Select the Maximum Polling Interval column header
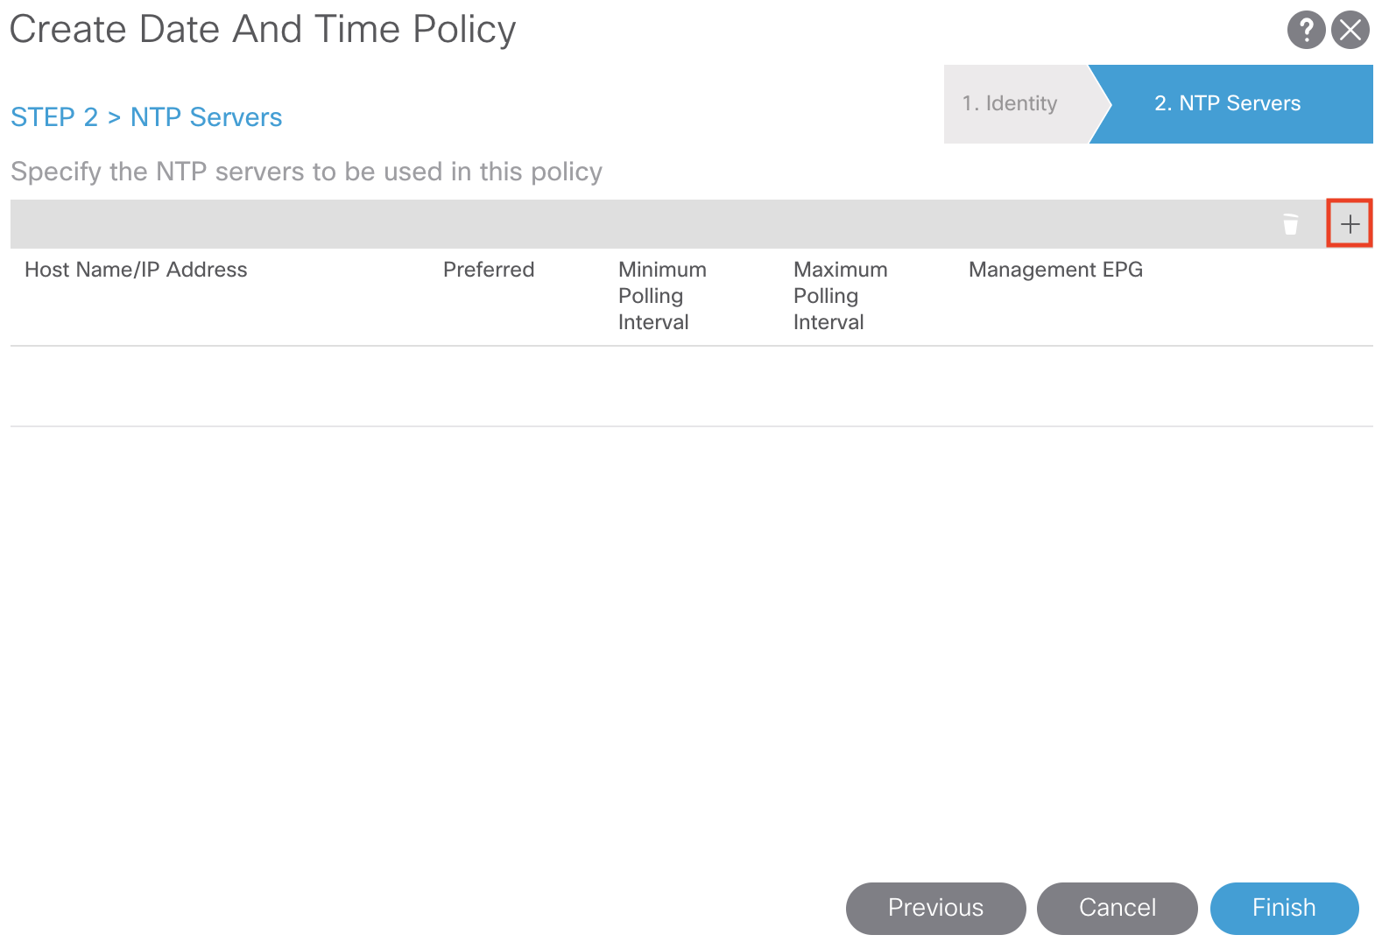This screenshot has width=1382, height=949. [839, 296]
